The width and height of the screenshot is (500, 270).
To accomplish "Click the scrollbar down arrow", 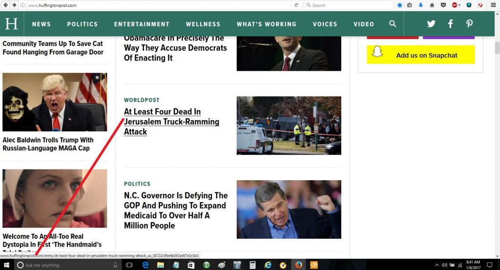I will click(x=497, y=256).
